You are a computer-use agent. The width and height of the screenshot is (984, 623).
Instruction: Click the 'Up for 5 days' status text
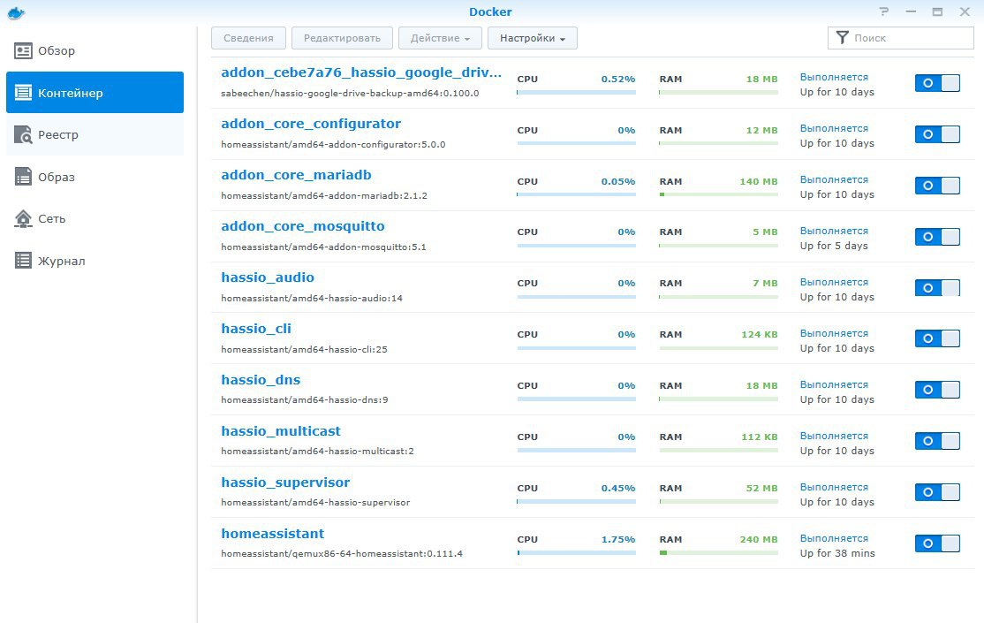pos(834,246)
